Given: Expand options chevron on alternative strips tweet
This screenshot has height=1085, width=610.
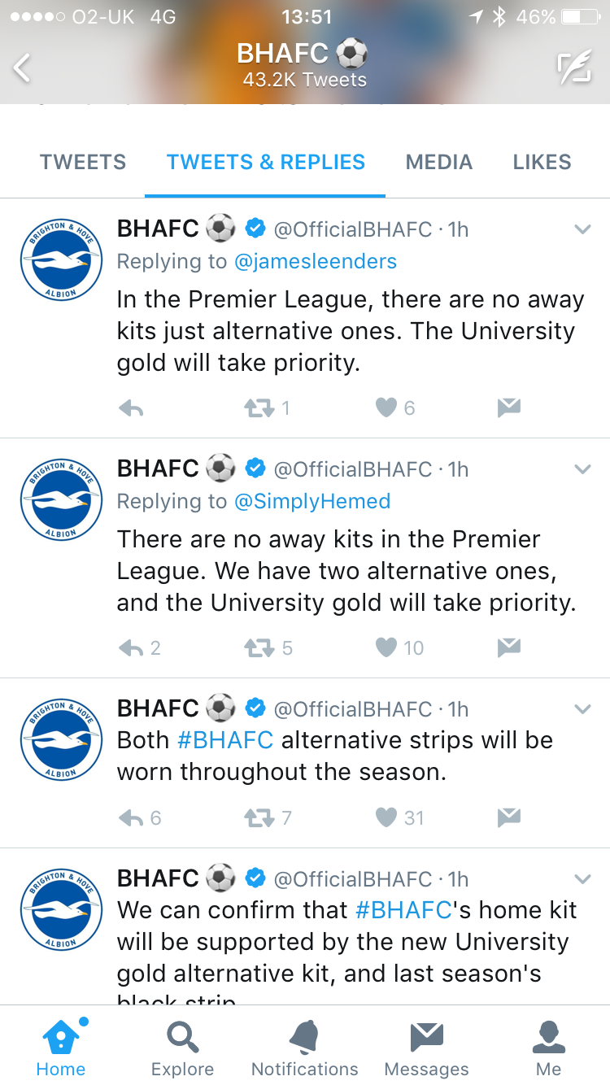Looking at the screenshot, I should tap(582, 709).
